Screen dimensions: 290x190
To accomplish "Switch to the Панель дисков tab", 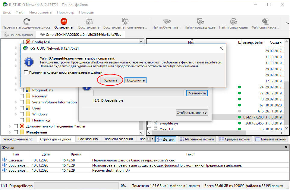I will 18,35.
